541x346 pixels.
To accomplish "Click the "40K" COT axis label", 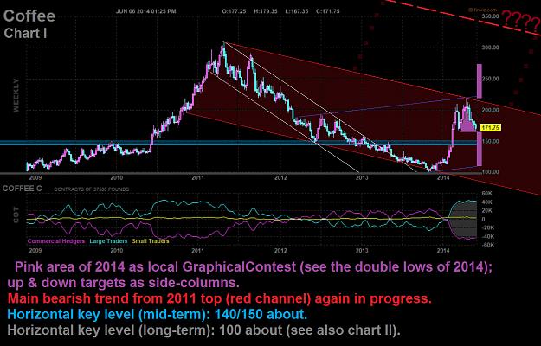I will [488, 202].
